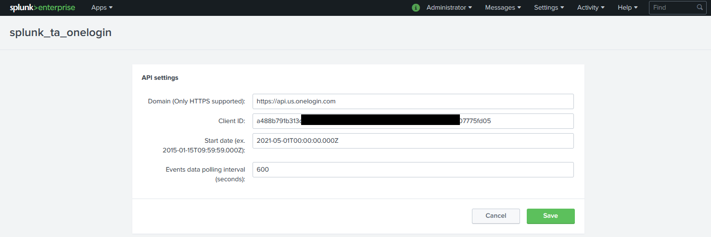Click the Client ID label
The image size is (711, 237).
pos(232,121)
